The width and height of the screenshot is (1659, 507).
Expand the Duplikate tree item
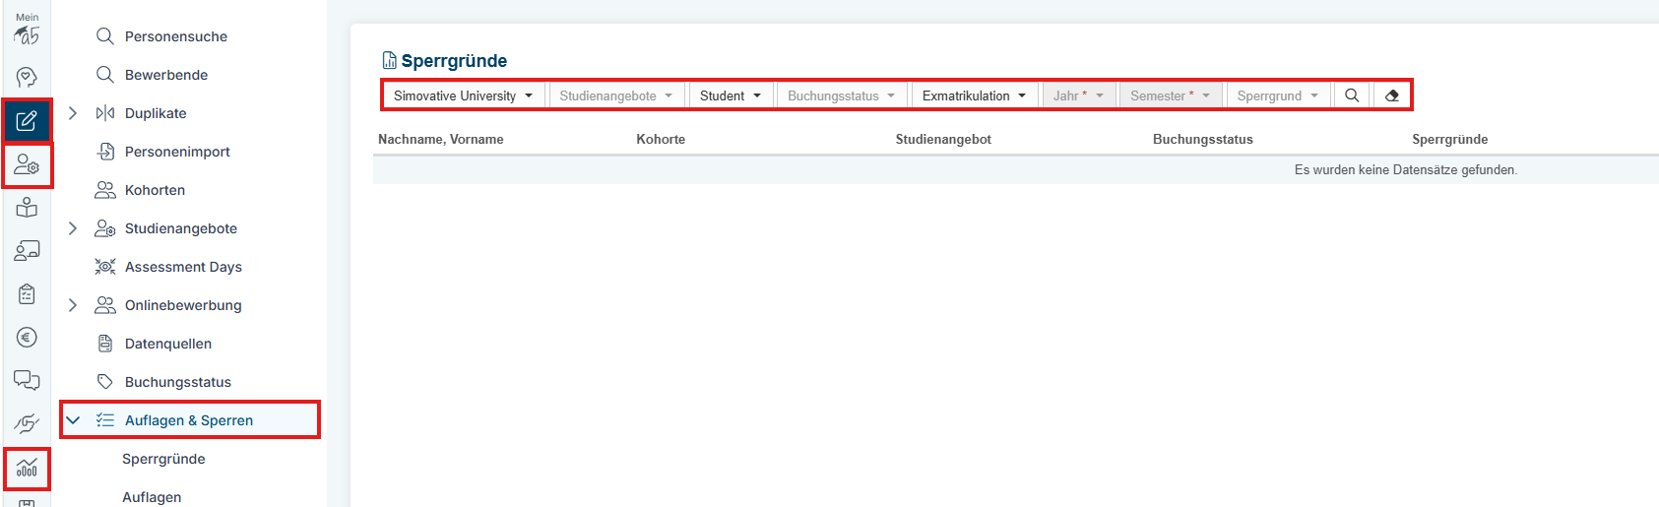[x=73, y=113]
